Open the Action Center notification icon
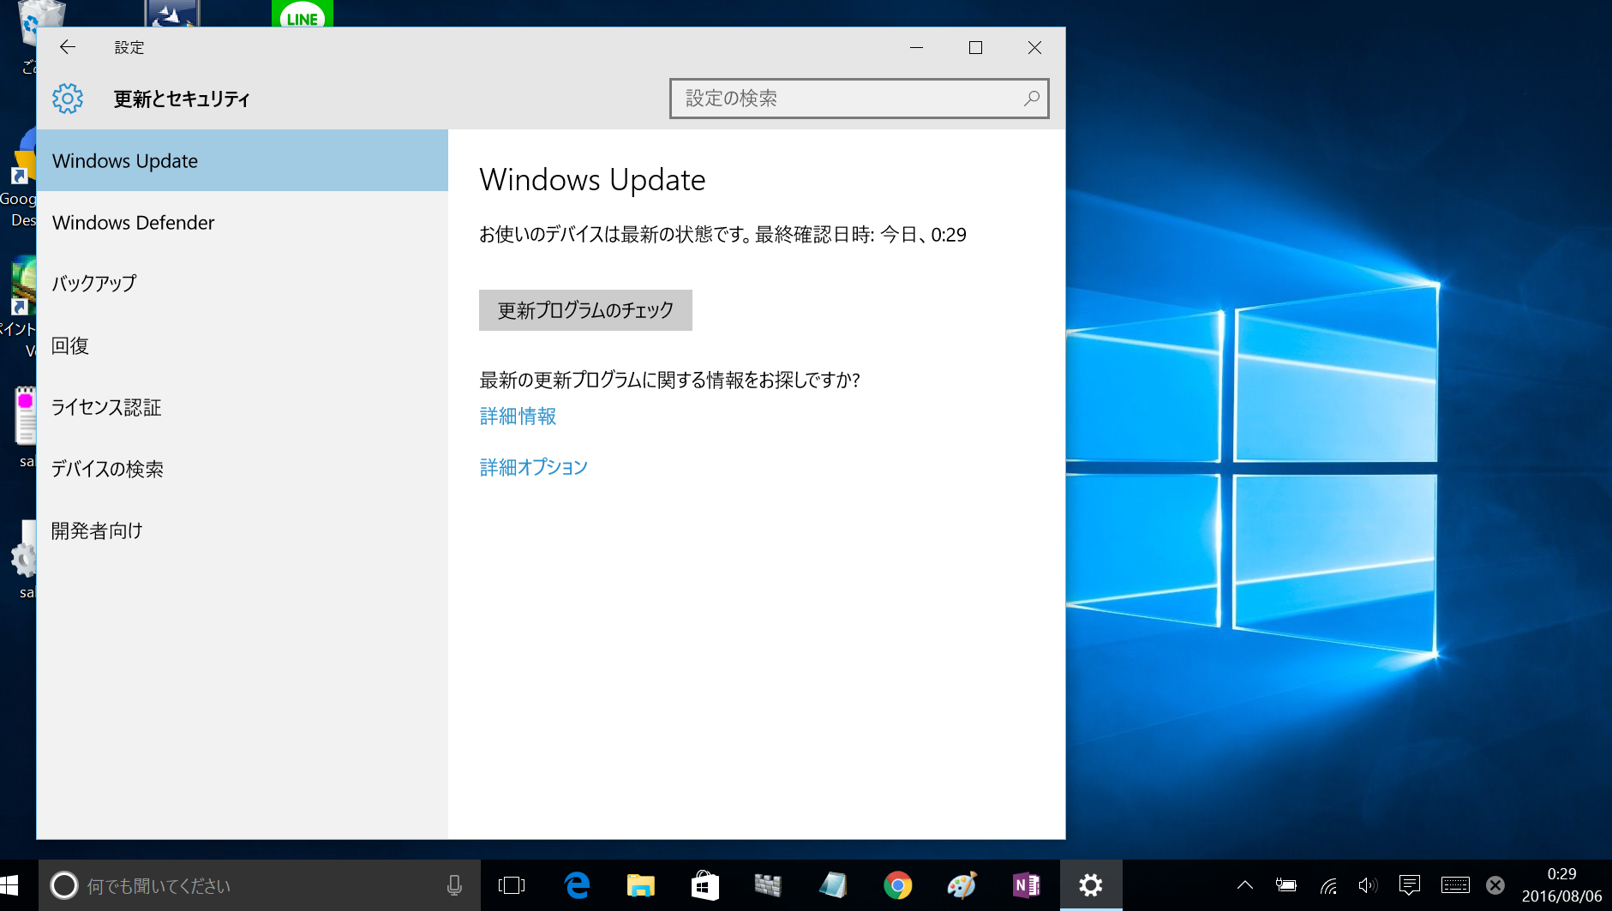 click(x=1410, y=885)
